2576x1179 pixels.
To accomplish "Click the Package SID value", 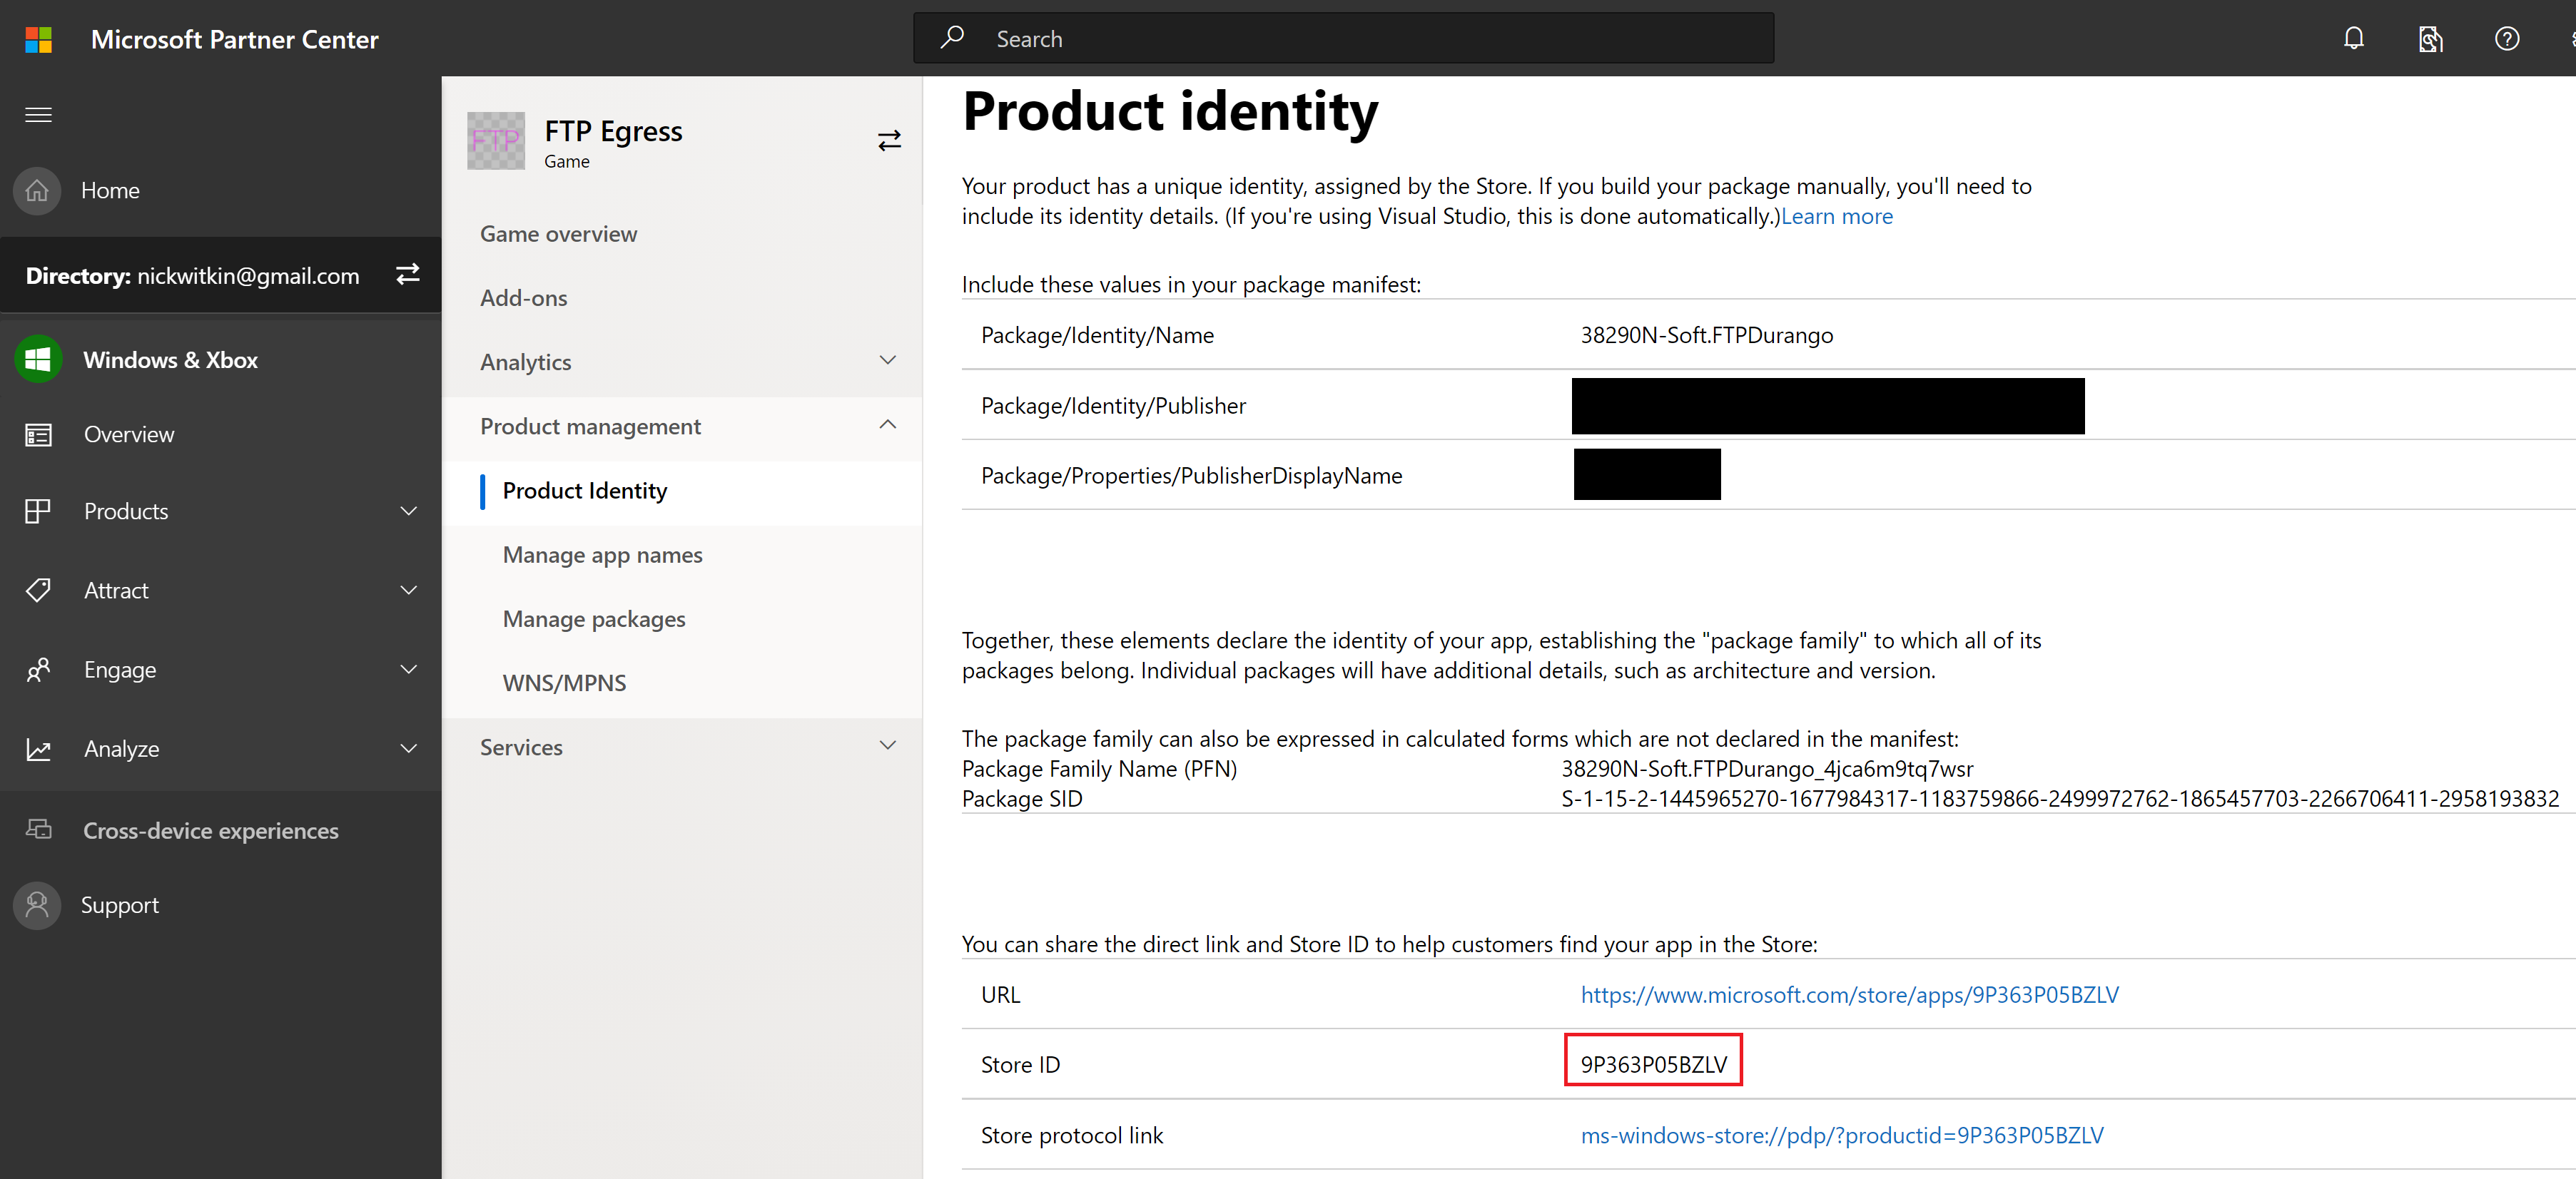I will tap(2060, 800).
